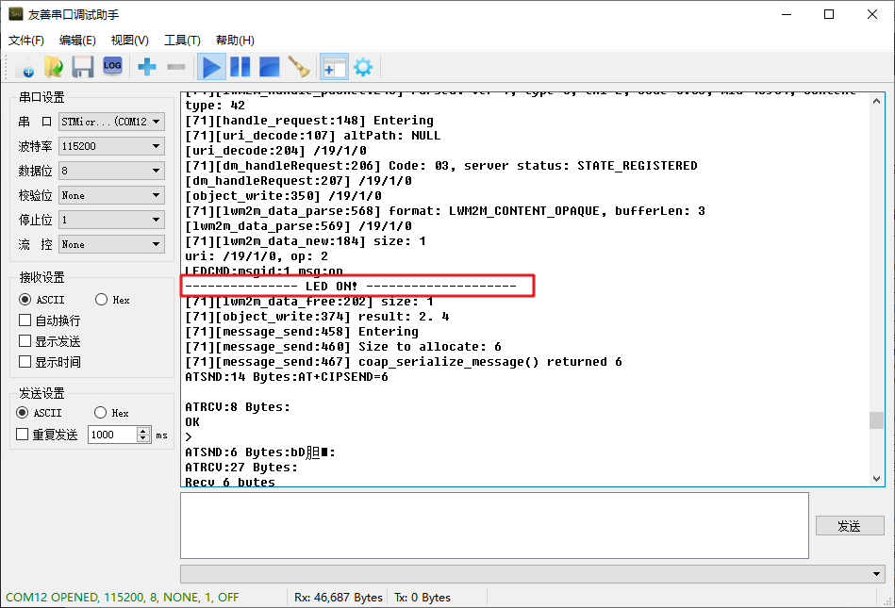Enable the 显示发送 checkbox

50,341
